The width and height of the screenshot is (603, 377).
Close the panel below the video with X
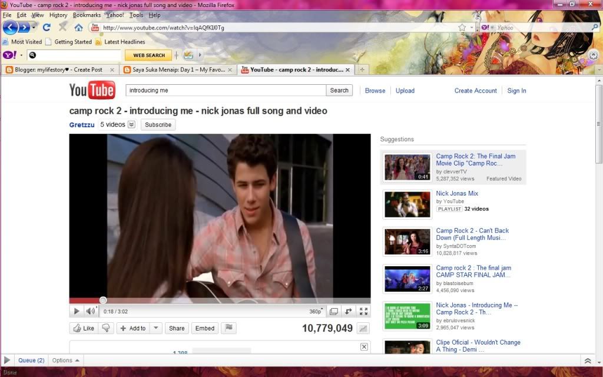point(364,346)
